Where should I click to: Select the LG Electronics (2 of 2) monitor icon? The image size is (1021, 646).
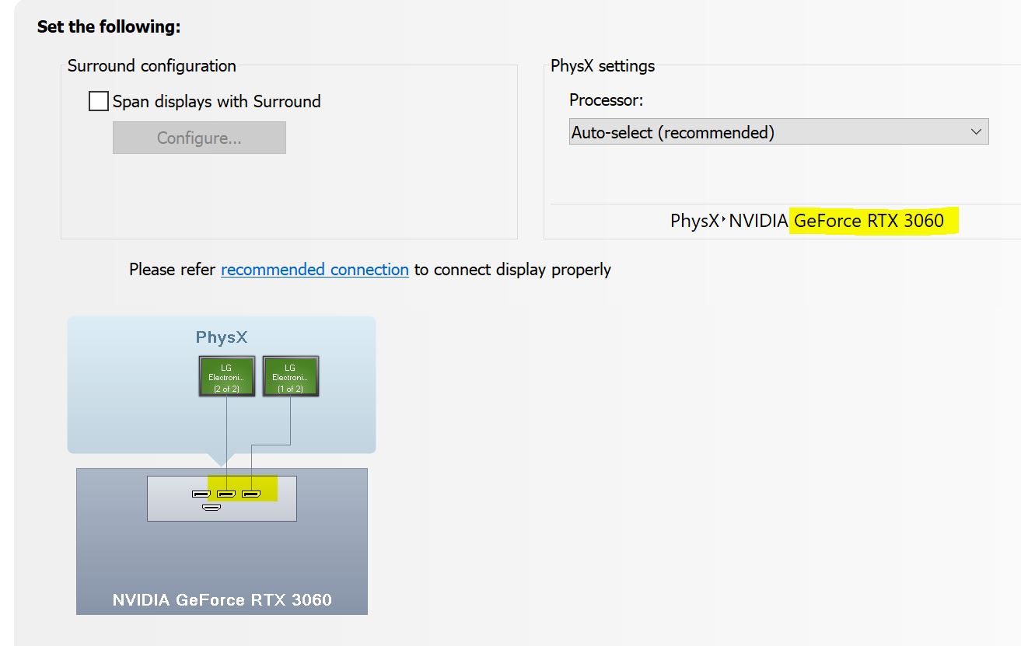(x=226, y=376)
